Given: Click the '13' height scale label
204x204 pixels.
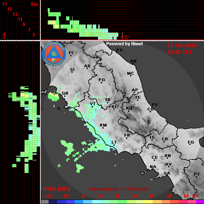Looking at the screenshot, I should pos(15,14).
